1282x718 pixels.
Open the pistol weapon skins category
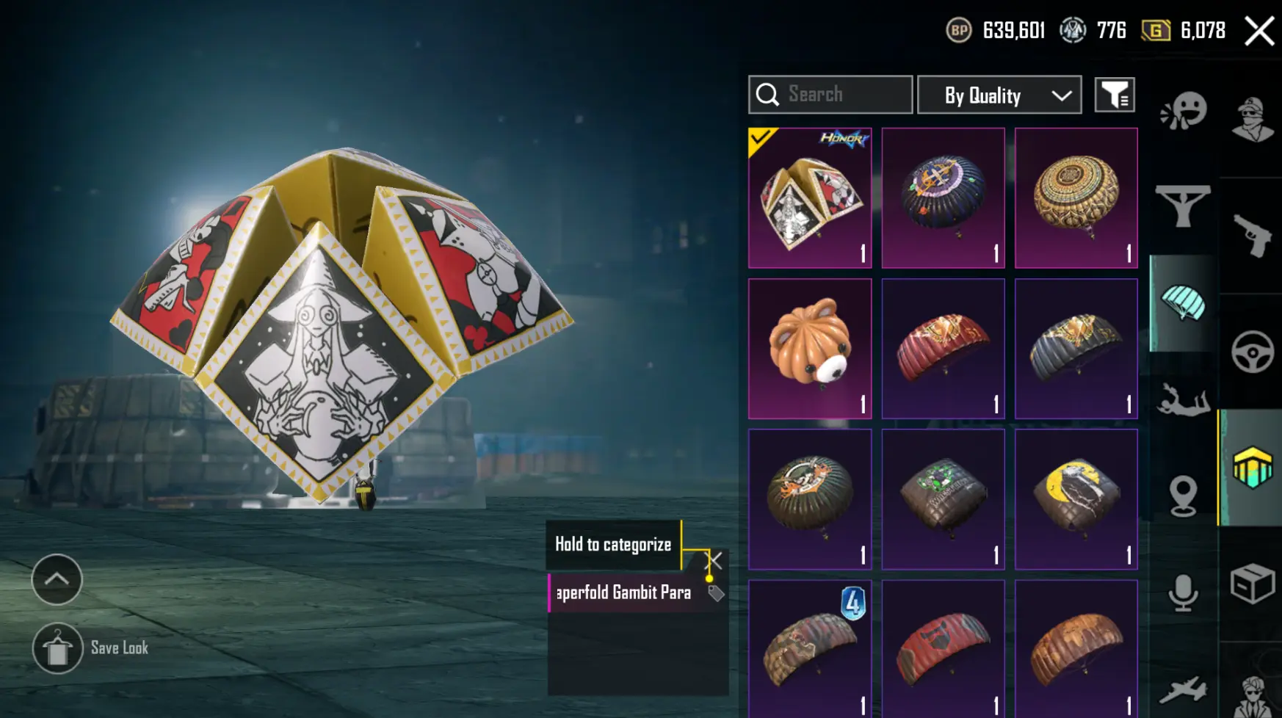[x=1252, y=236]
